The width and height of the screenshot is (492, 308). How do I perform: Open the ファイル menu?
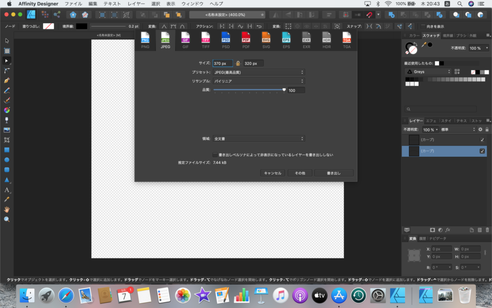(74, 4)
